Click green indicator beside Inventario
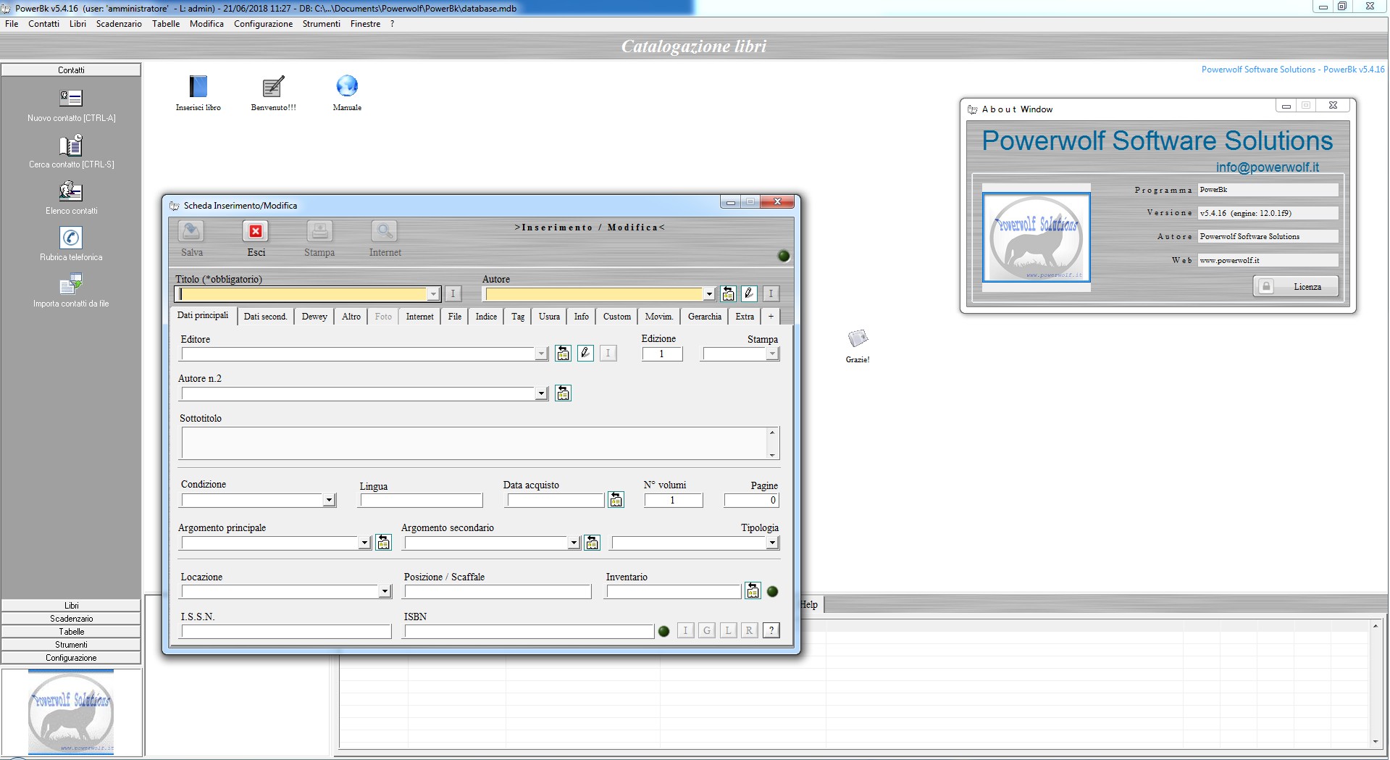The width and height of the screenshot is (1390, 760). coord(772,591)
